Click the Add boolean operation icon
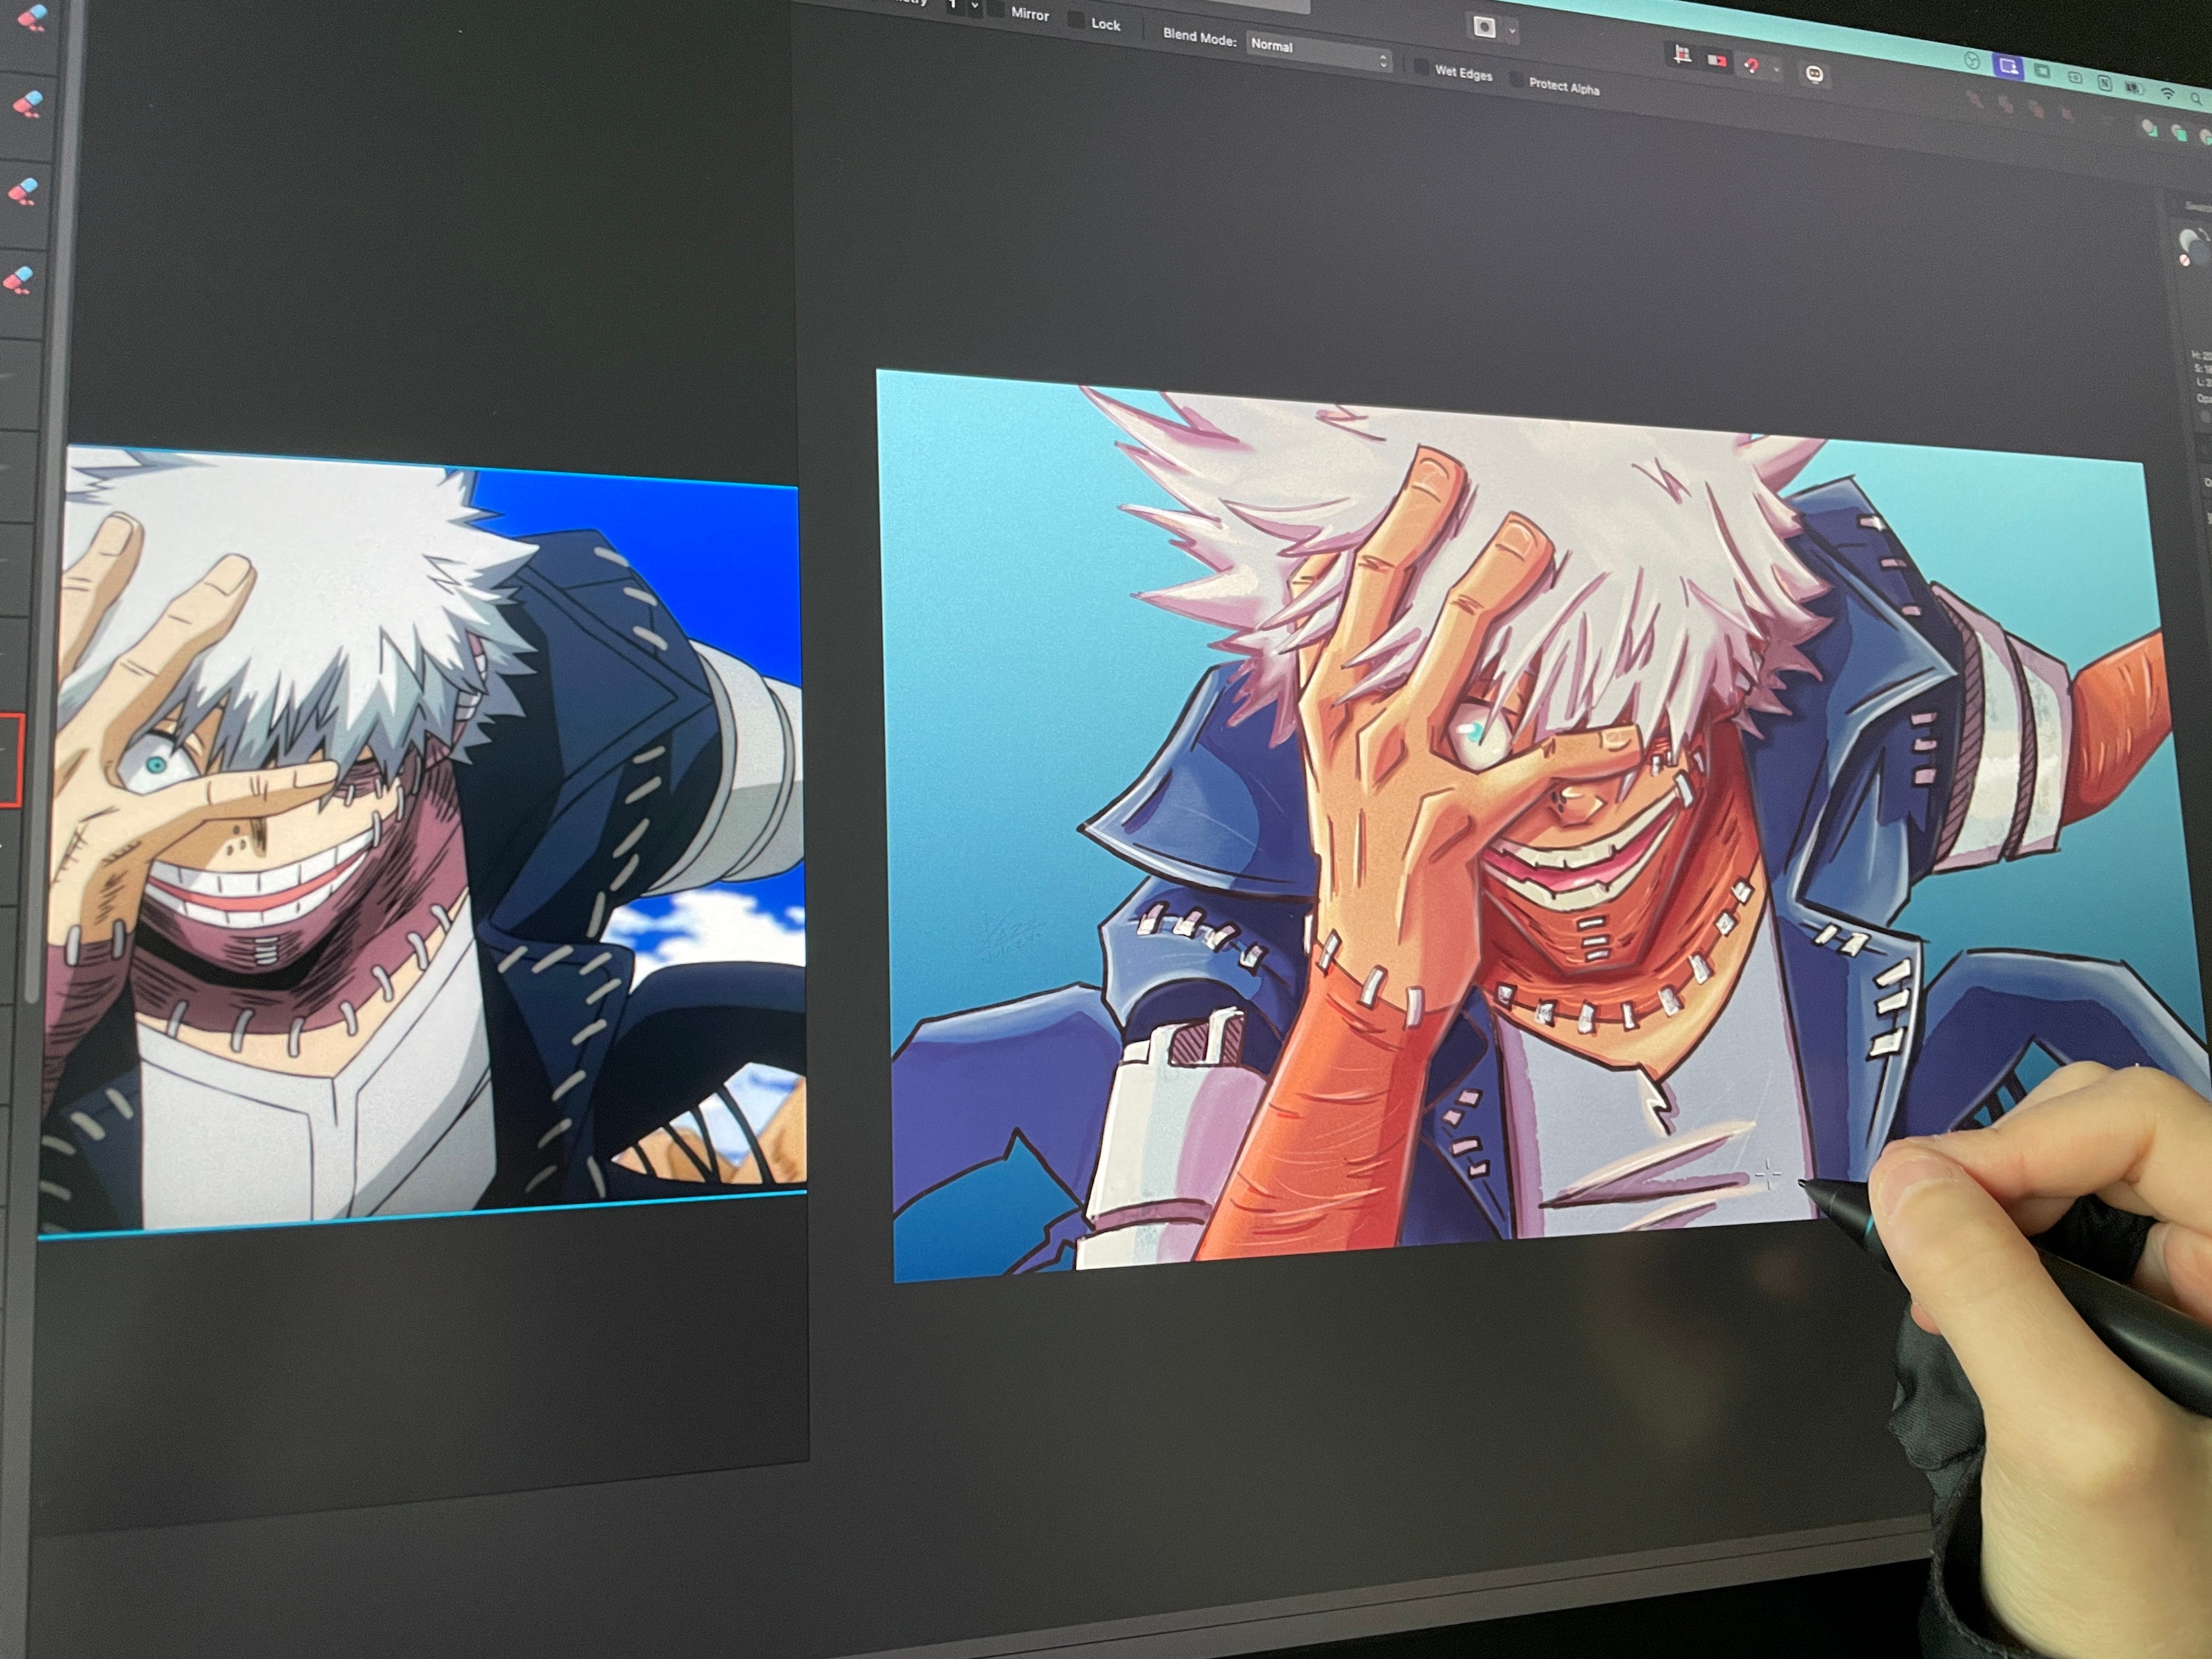This screenshot has width=2212, height=1659. point(2149,127)
